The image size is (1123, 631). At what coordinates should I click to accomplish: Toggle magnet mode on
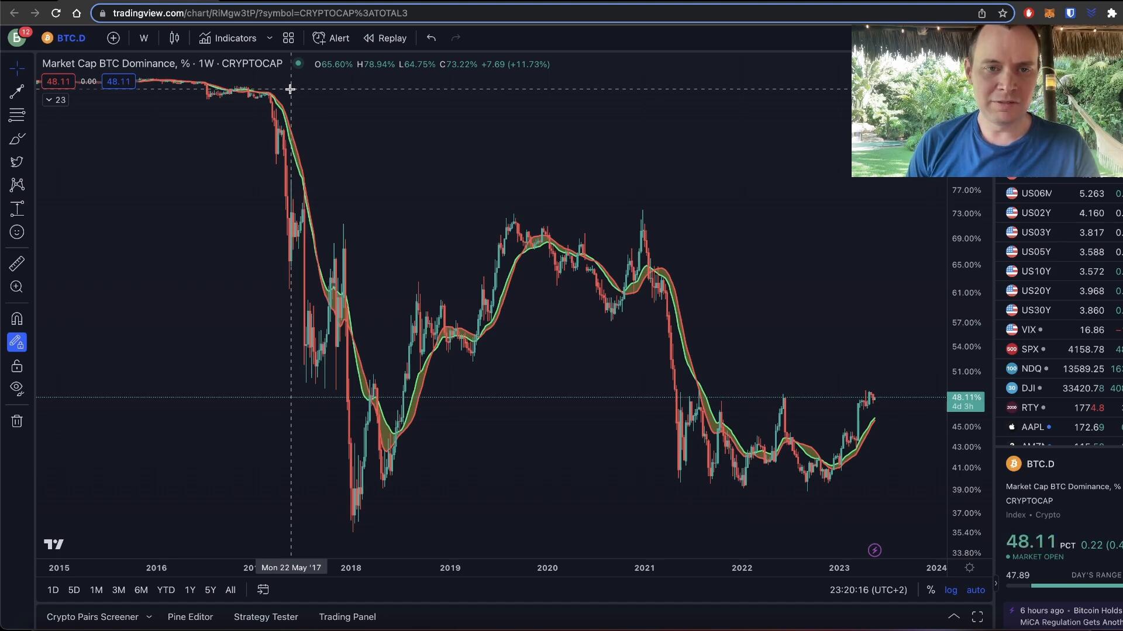point(17,319)
